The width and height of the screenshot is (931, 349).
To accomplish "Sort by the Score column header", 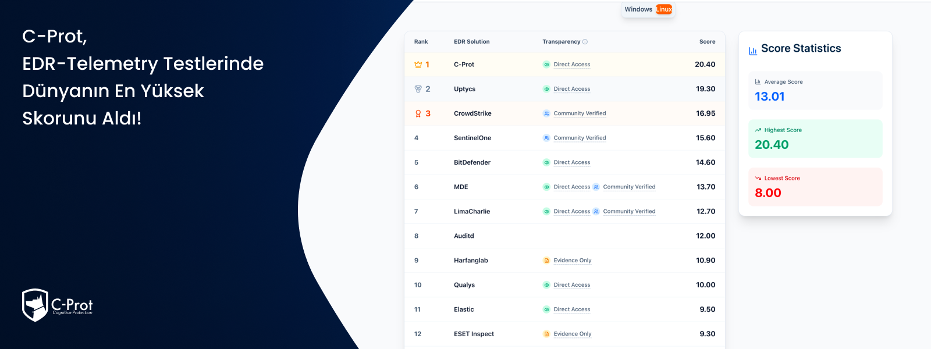I will pyautogui.click(x=707, y=42).
